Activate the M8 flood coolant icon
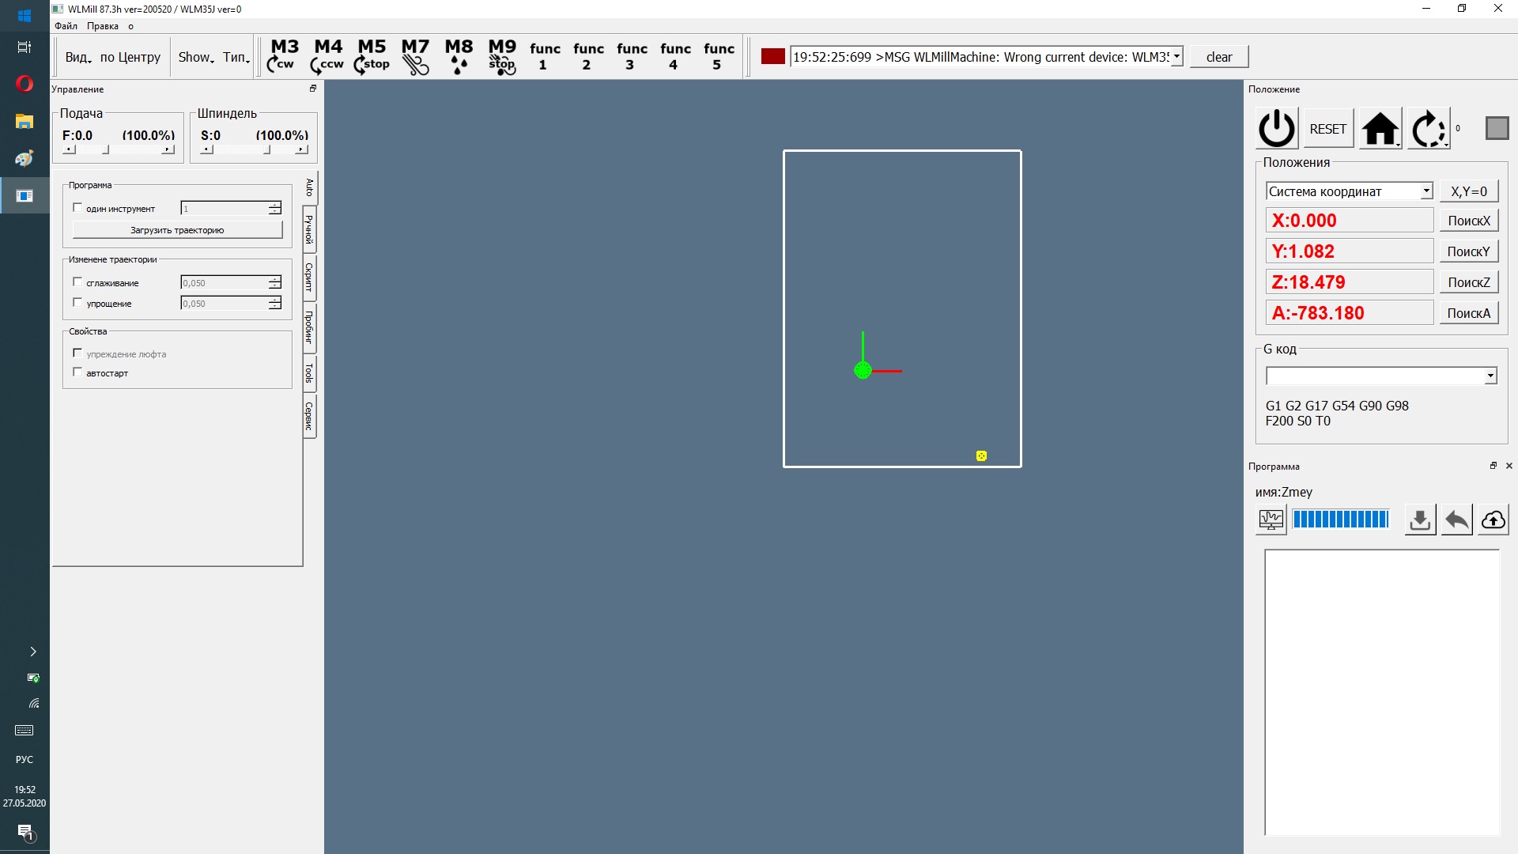Image resolution: width=1518 pixels, height=854 pixels. pyautogui.click(x=459, y=56)
